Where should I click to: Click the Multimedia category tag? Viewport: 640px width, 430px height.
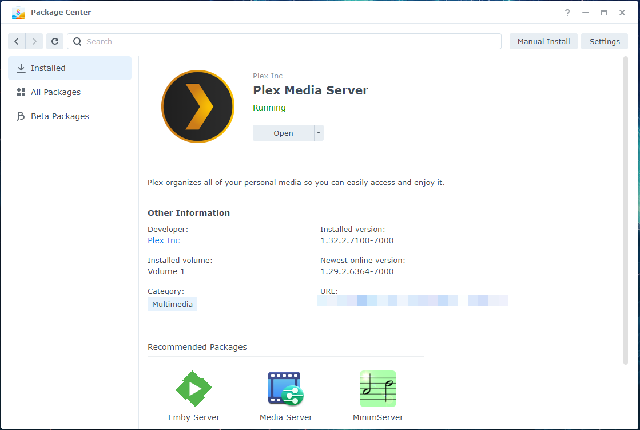click(x=172, y=304)
